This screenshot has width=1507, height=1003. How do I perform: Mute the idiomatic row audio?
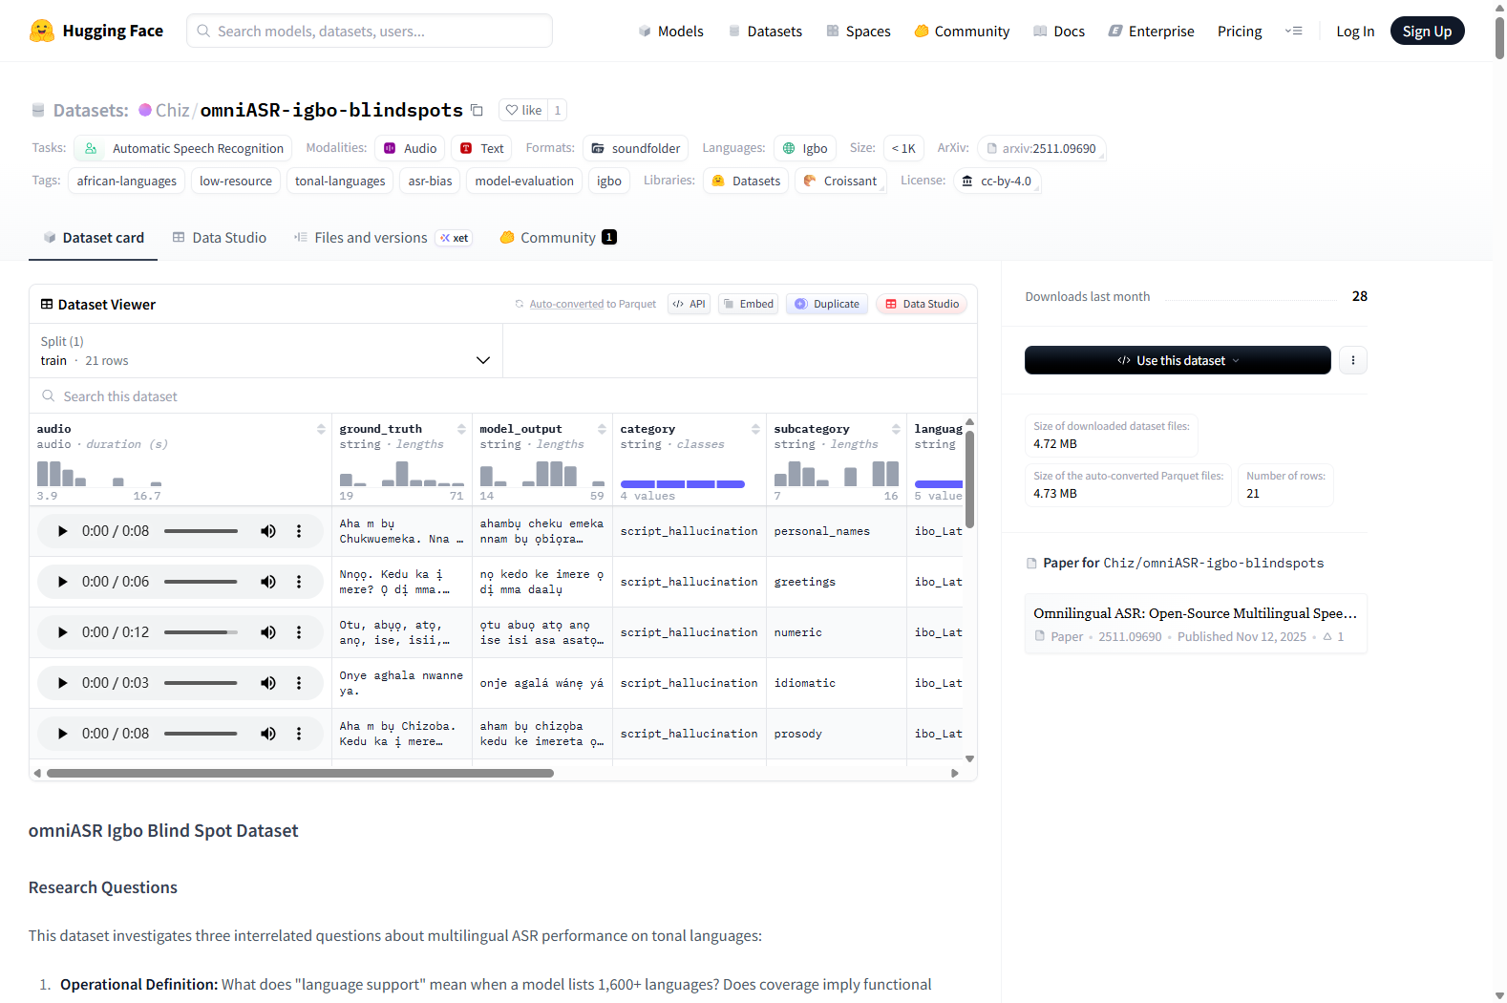pos(268,683)
